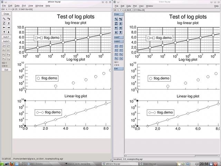The width and height of the screenshot is (221, 166).
Task: Click the red power icon in system tray
Action: pyautogui.click(x=215, y=164)
